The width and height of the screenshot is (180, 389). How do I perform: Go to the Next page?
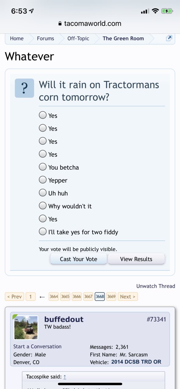point(128,297)
